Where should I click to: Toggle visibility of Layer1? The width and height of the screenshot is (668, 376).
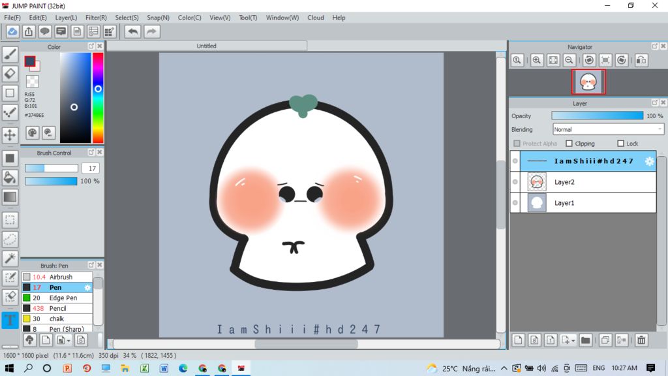515,203
